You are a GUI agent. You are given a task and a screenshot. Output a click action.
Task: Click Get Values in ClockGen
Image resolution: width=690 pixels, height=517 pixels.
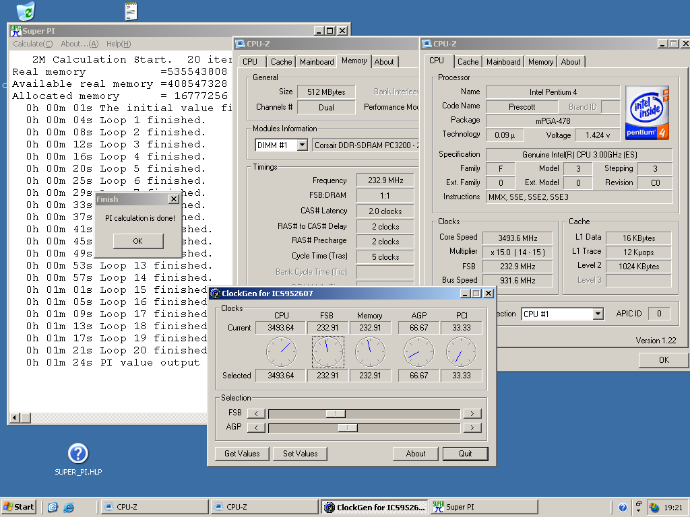(242, 454)
